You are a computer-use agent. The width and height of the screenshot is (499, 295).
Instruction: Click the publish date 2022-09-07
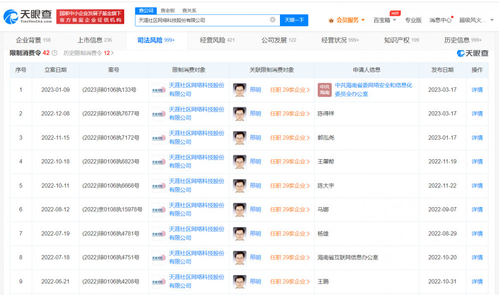click(442, 210)
